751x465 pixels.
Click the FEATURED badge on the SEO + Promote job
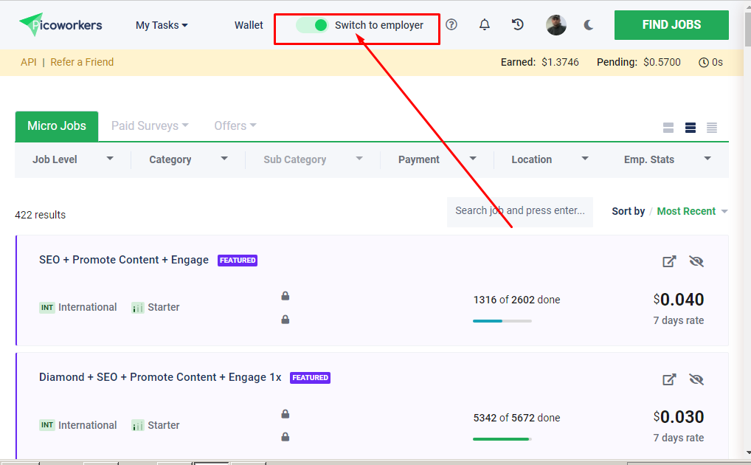(238, 261)
